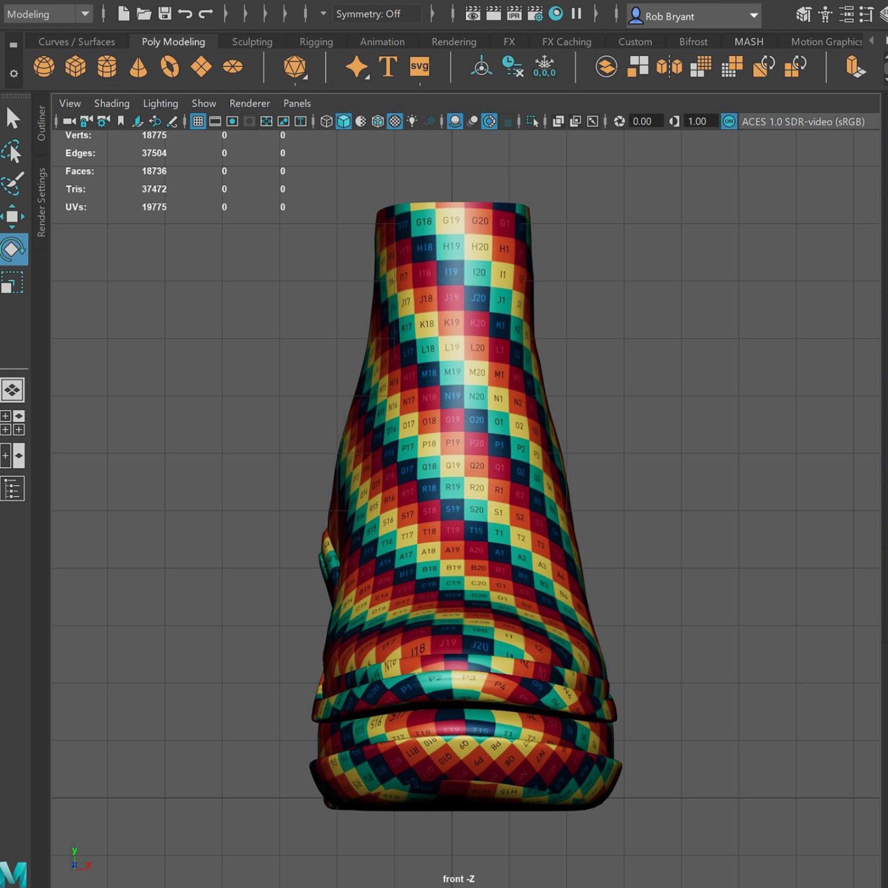Select the polygon Type text tool

387,66
